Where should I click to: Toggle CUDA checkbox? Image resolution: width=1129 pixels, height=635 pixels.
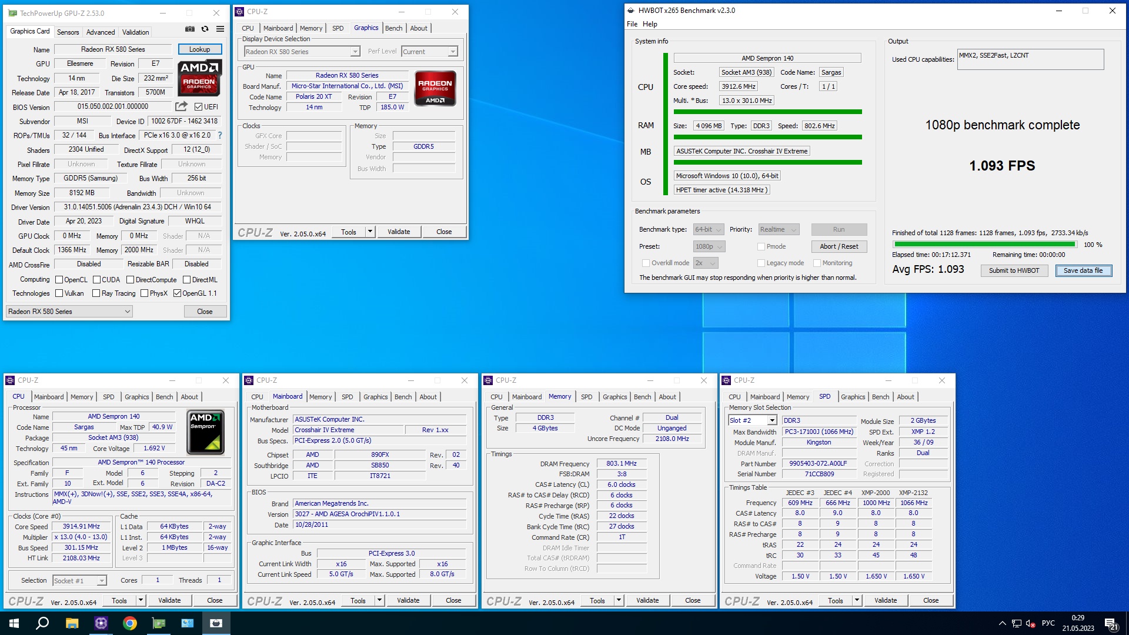(x=96, y=280)
